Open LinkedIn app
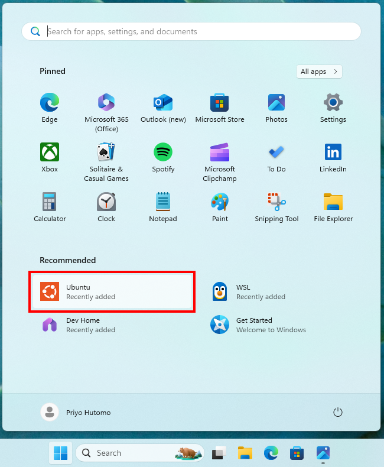Screen dimensions: 384x467 (333, 158)
